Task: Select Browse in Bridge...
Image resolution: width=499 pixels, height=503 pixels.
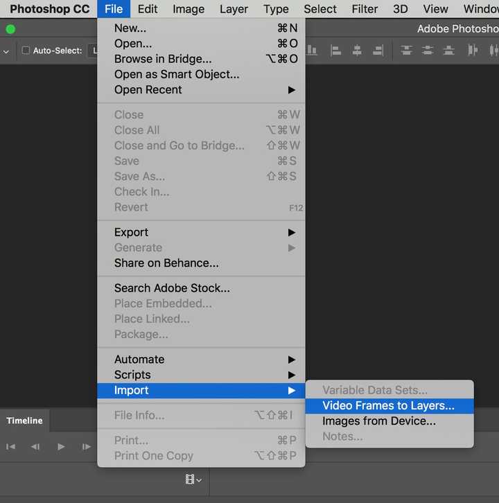Action: (201, 59)
